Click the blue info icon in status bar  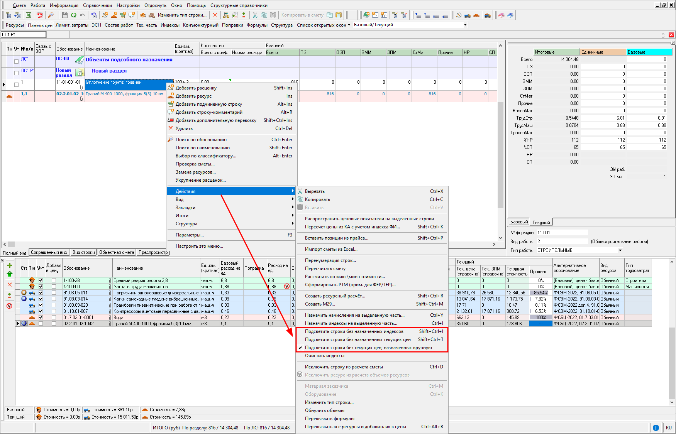pos(656,427)
